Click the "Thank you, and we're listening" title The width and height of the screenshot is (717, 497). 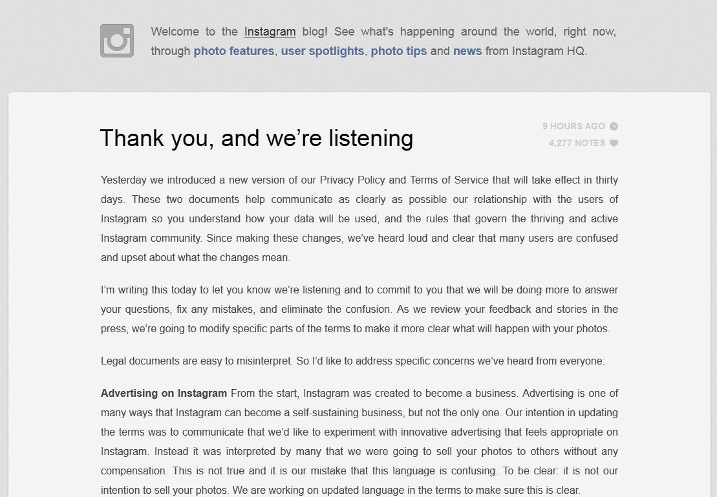tap(256, 138)
